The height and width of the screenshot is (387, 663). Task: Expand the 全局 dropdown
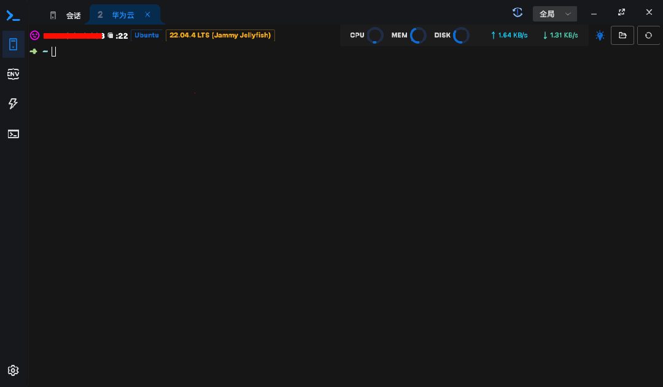[555, 14]
